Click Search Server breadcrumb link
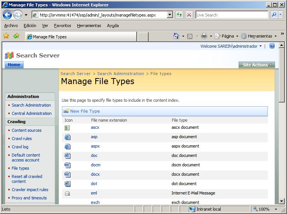Screen dimensions: 287x214 click(75, 74)
